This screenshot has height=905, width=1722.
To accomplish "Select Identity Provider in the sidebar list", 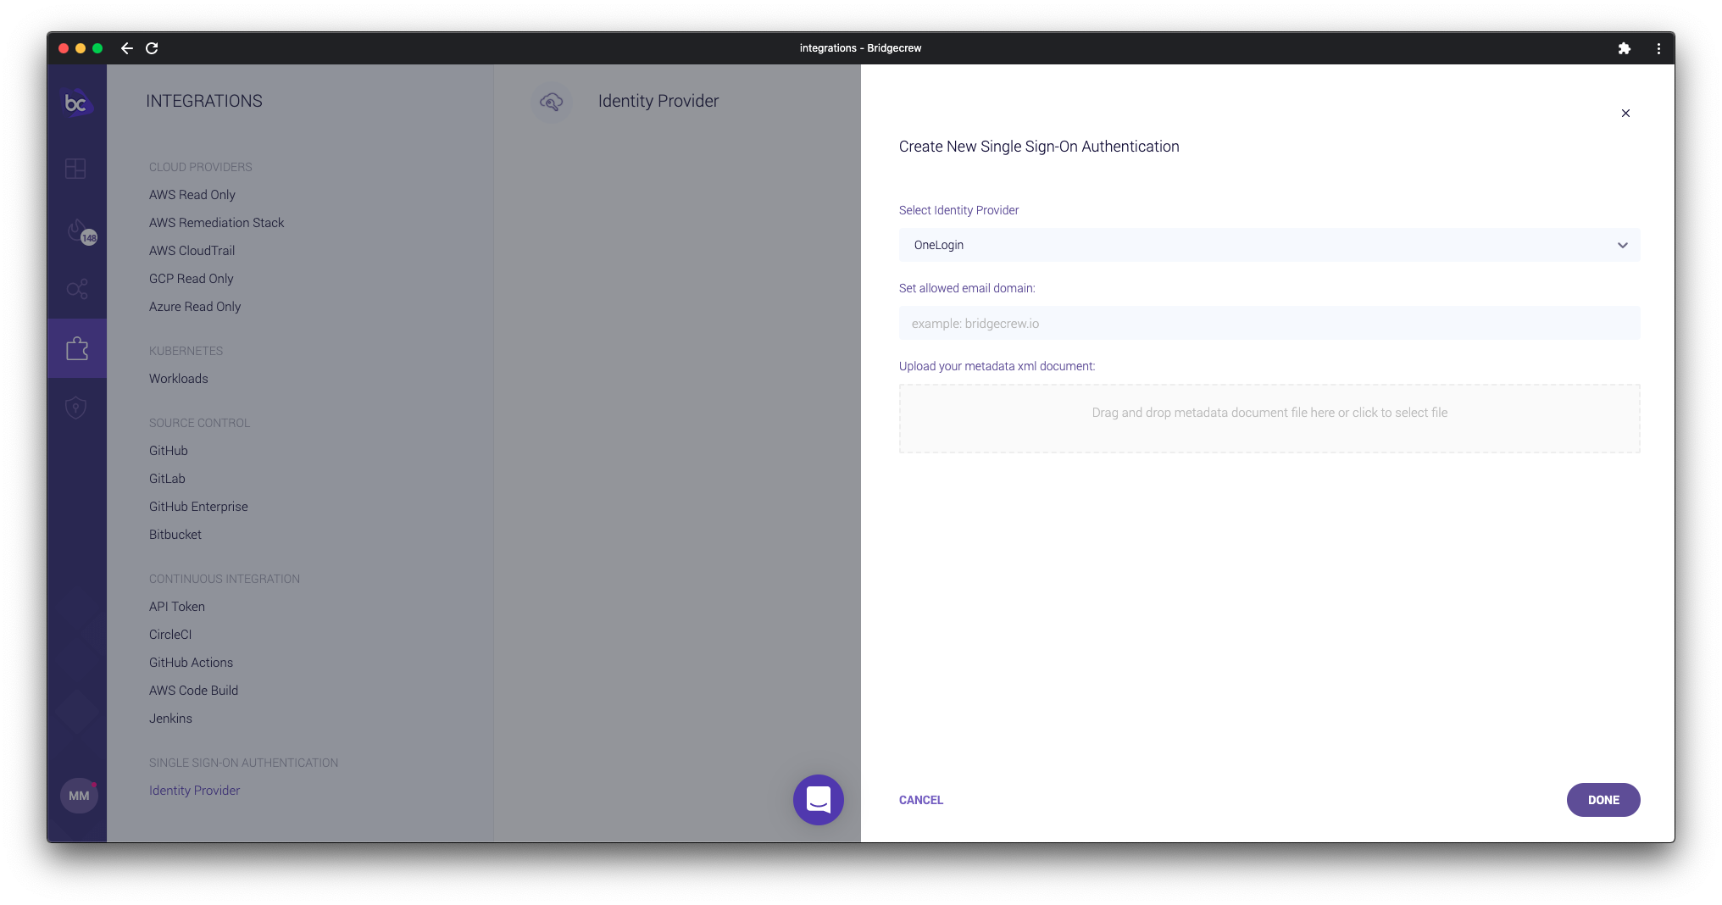I will 194,791.
